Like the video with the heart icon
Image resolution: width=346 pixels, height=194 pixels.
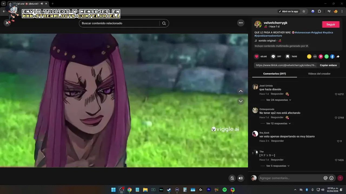(x=257, y=57)
